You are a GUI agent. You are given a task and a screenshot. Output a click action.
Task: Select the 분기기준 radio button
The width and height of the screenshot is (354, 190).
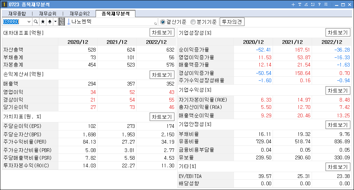193,22
